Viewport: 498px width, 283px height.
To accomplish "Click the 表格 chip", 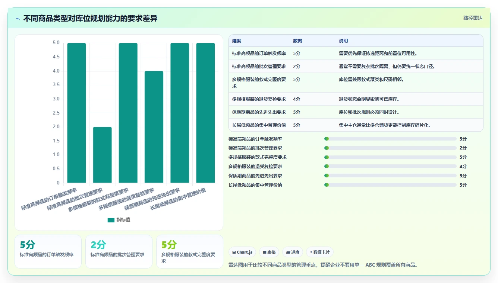I will (x=269, y=252).
